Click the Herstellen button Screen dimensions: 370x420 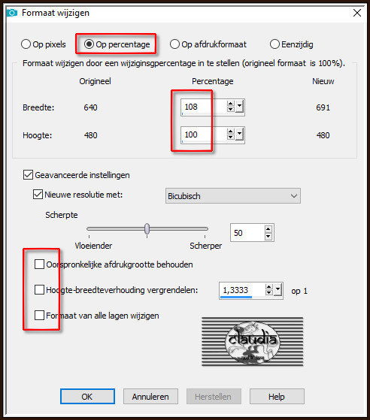point(214,397)
